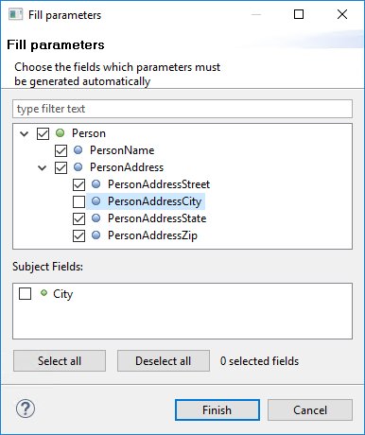The width and height of the screenshot is (365, 435).
Task: Uncheck the PersonAddressZip checkbox
Action: (x=78, y=235)
